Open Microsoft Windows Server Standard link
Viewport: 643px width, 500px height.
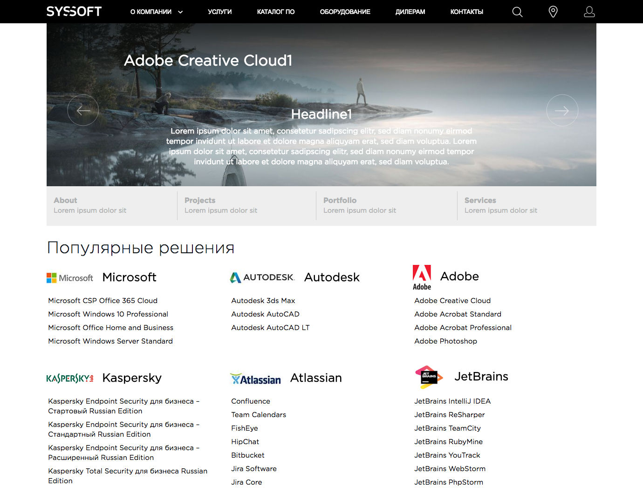(110, 341)
